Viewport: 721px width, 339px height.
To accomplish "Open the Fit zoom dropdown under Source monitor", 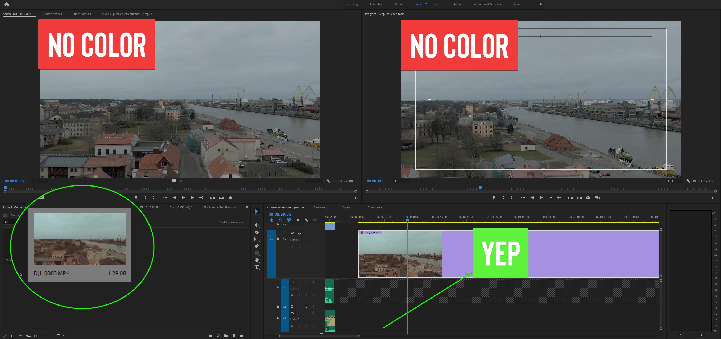I will 39,181.
